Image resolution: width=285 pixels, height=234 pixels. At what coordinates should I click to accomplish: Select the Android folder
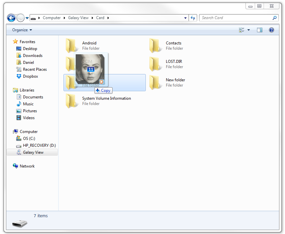[83, 46]
